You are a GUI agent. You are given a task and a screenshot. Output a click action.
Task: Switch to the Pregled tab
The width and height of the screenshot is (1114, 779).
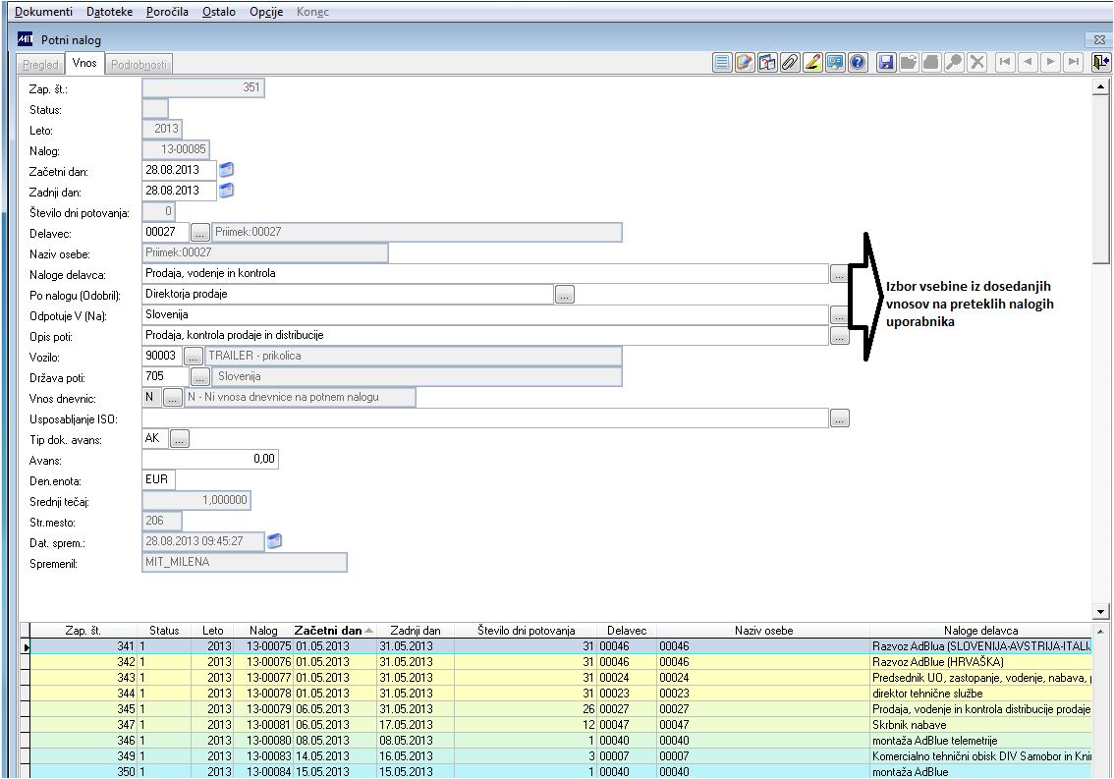[41, 65]
